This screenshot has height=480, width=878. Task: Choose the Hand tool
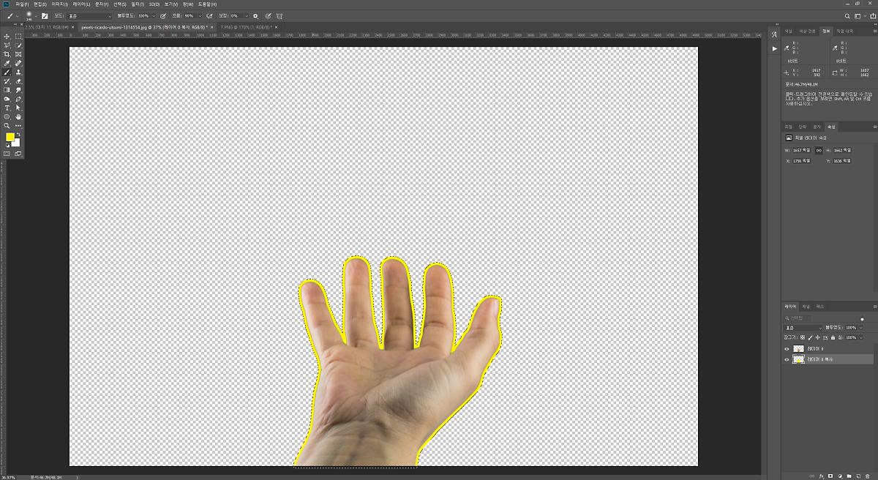tap(18, 116)
